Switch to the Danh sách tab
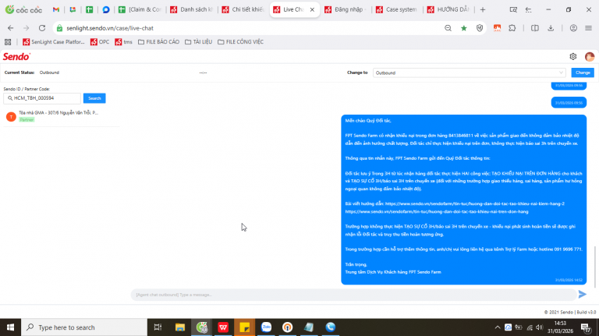 [x=191, y=9]
